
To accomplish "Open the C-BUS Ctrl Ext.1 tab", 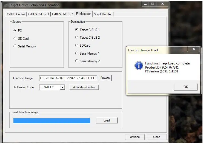I will click(38, 14).
